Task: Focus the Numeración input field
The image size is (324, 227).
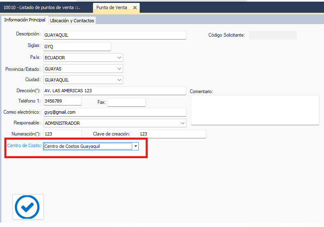Action: point(62,134)
